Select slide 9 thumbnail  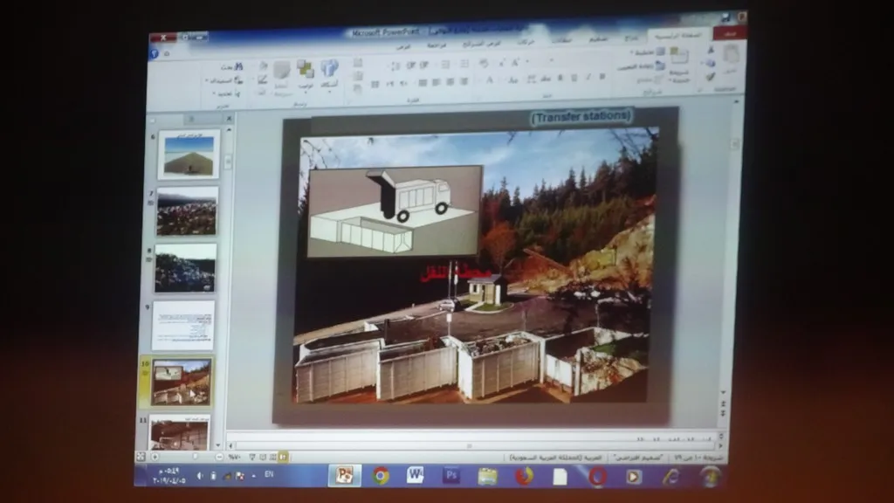183,325
